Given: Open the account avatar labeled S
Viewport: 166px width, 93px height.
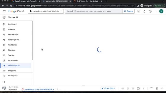Looking at the screenshot, I should click(161, 11).
